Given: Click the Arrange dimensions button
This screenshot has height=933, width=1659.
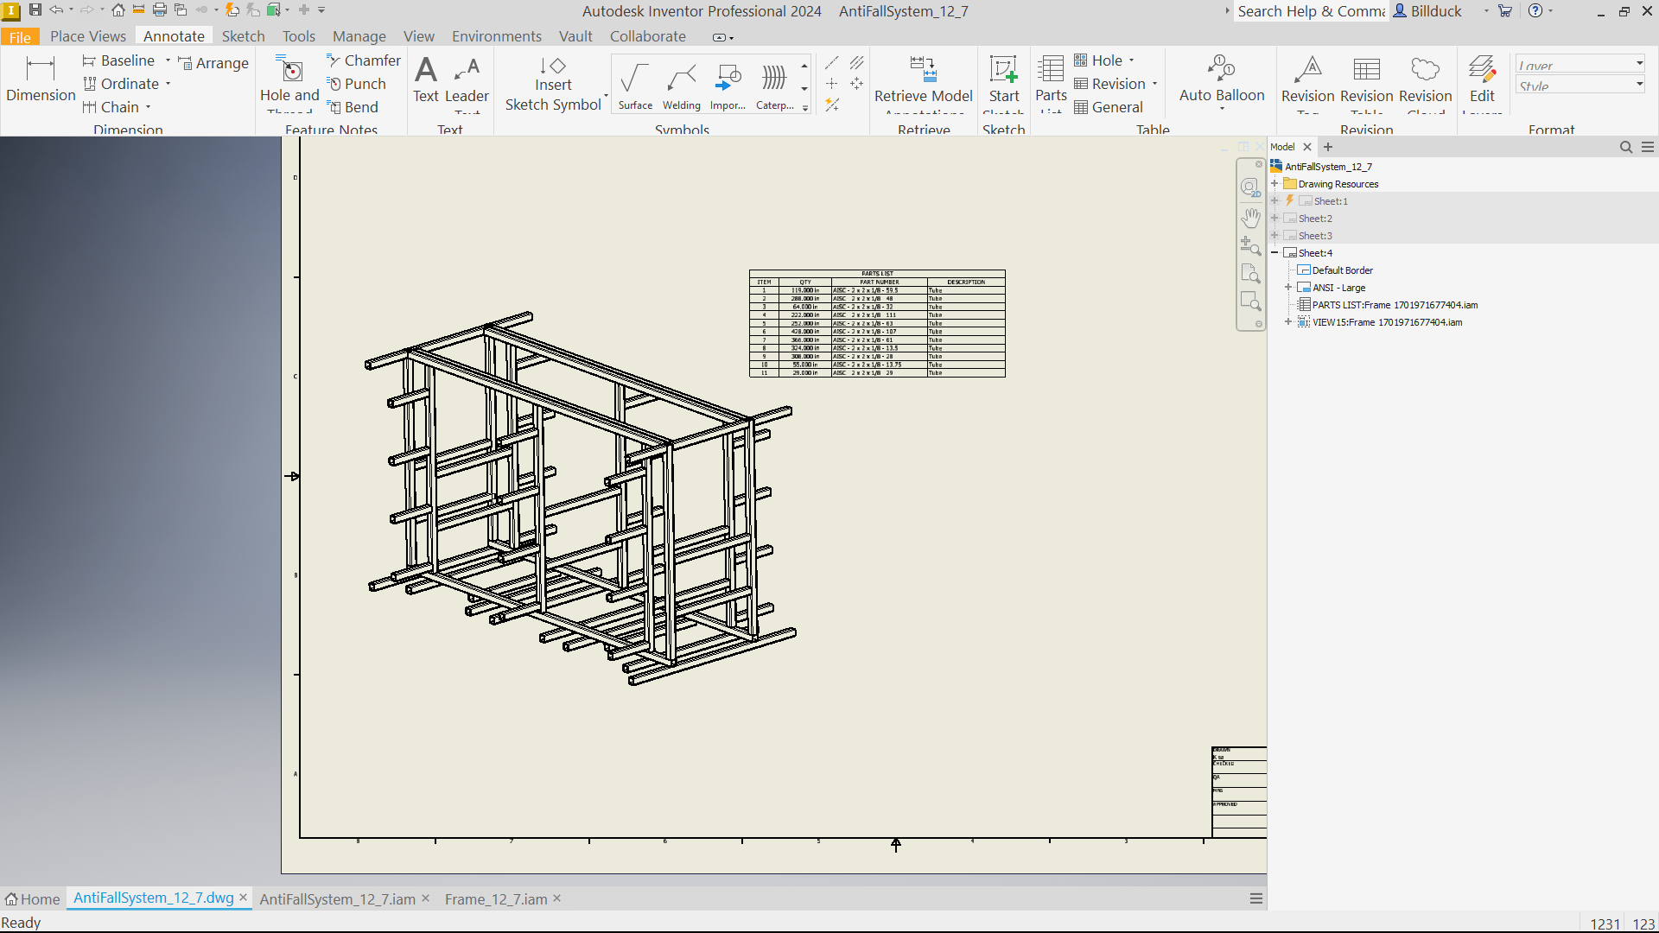Looking at the screenshot, I should (213, 63).
